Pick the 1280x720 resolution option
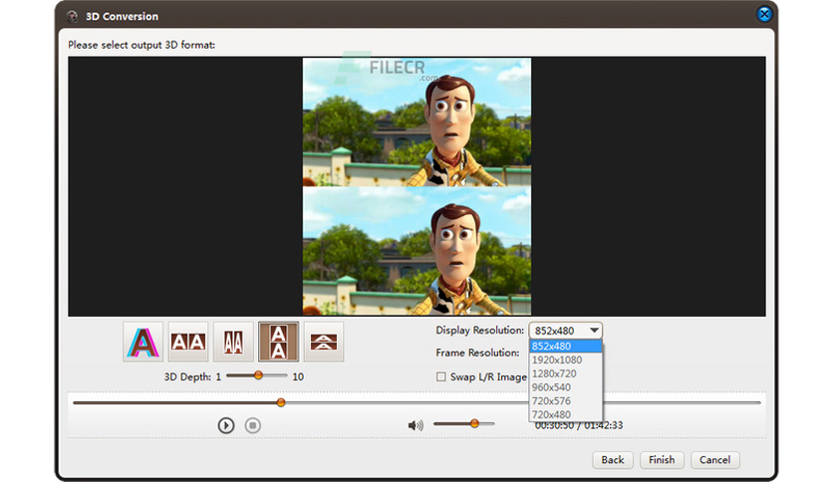Image resolution: width=833 pixels, height=482 pixels. click(x=566, y=373)
